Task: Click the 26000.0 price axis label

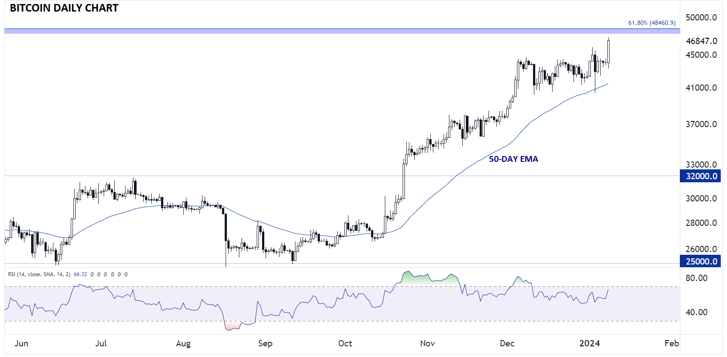Action: click(701, 249)
